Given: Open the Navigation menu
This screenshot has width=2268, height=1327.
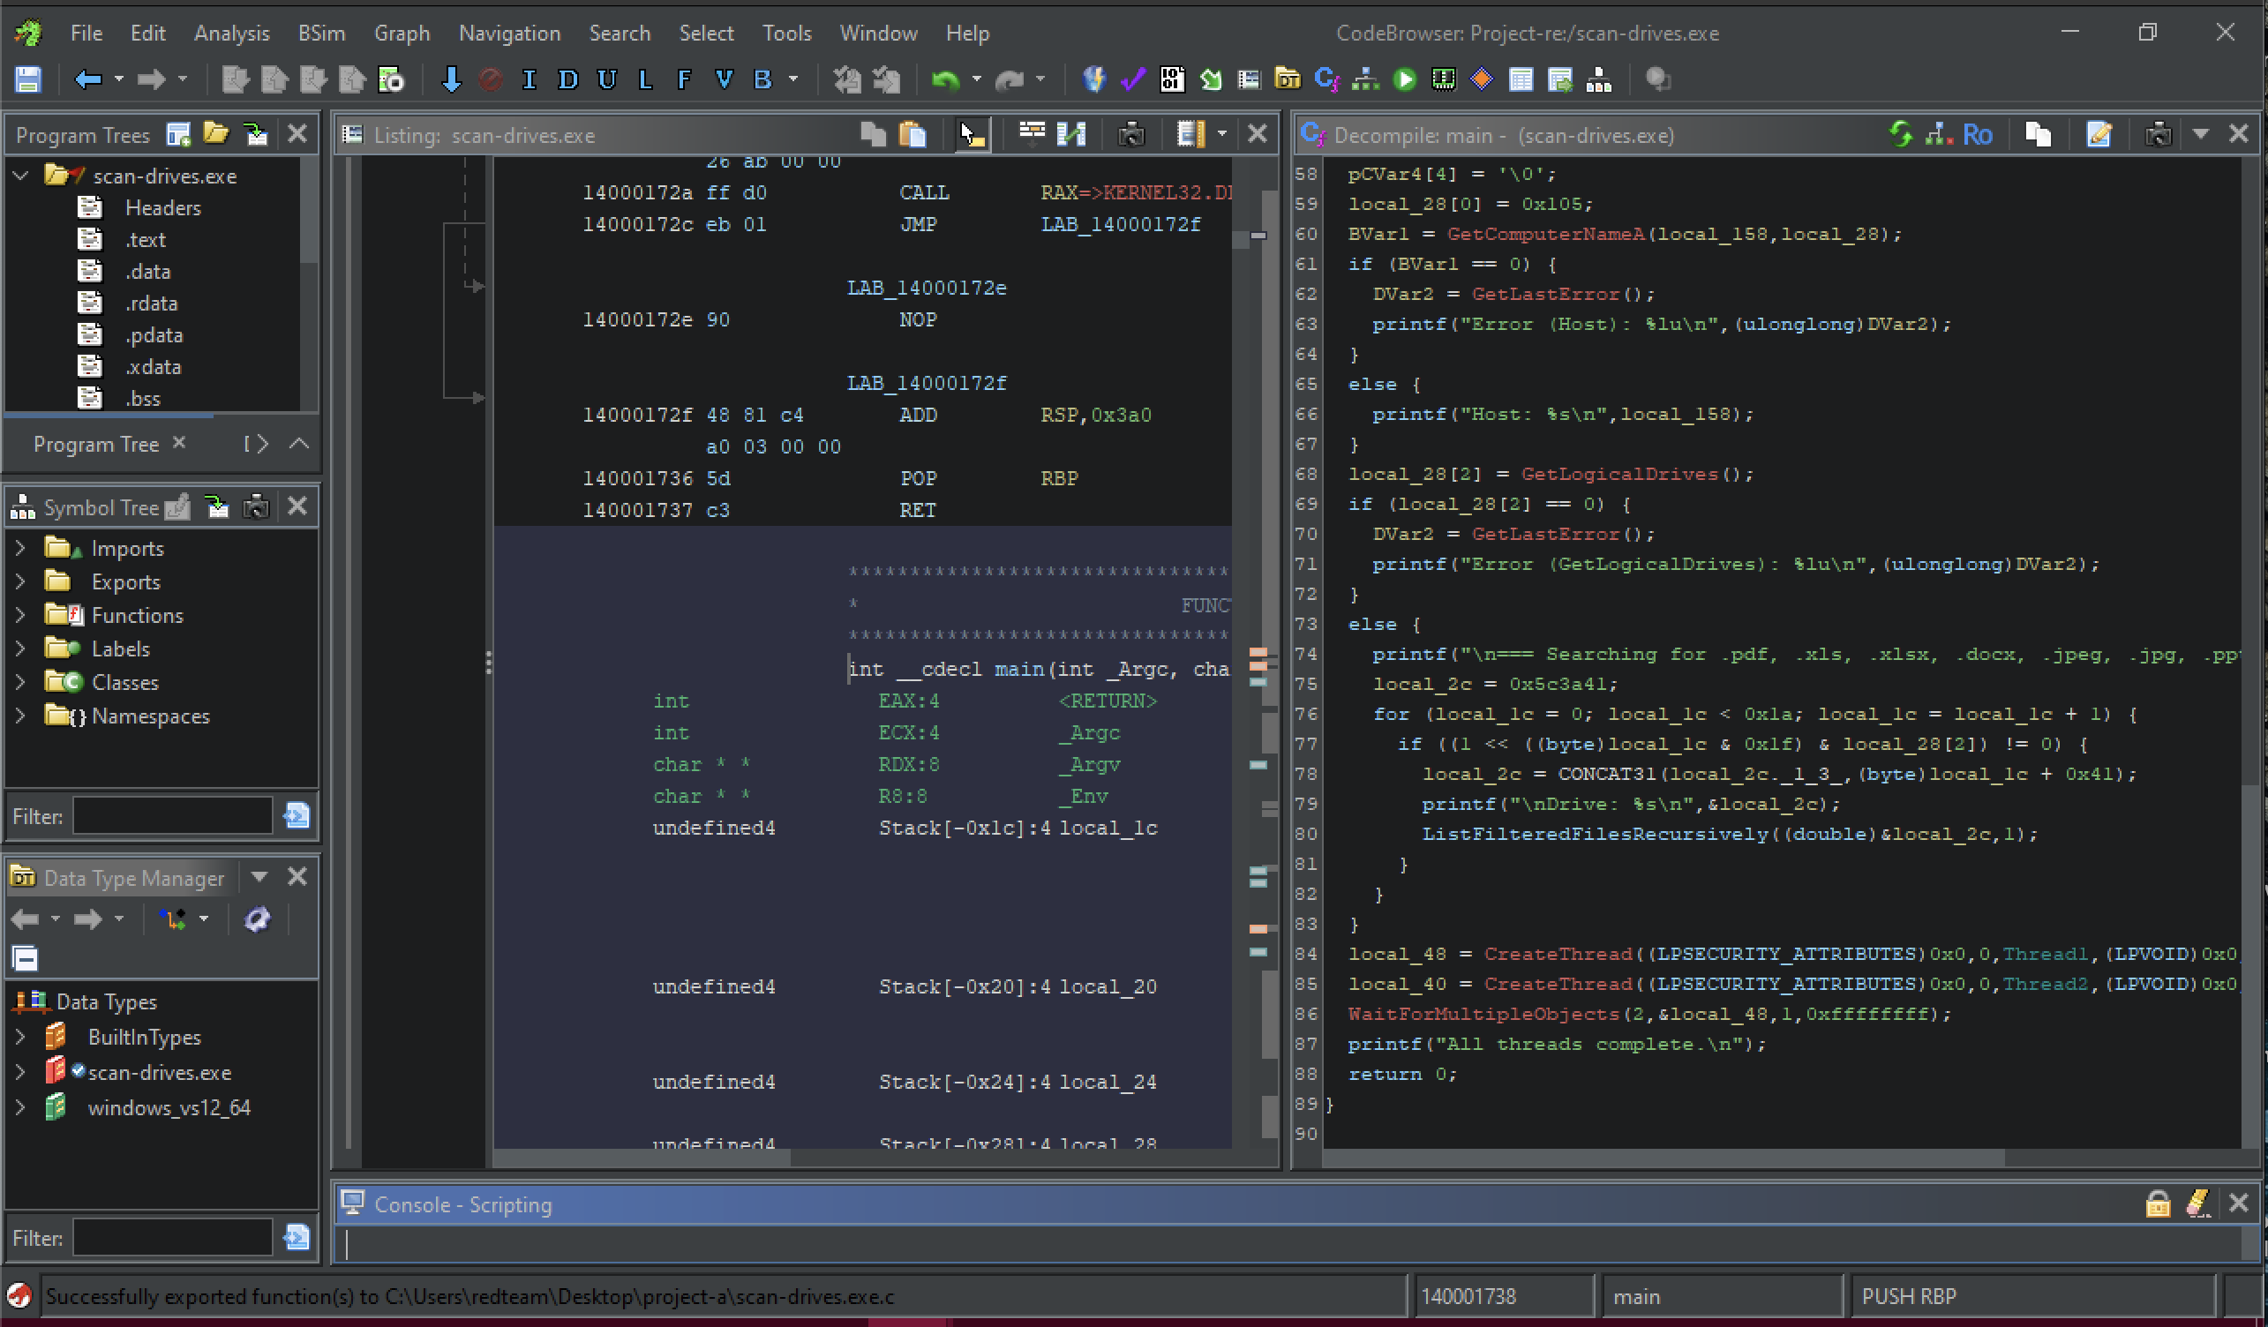Looking at the screenshot, I should click(509, 34).
